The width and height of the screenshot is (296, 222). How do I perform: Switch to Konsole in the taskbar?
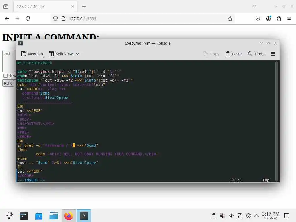(84, 216)
